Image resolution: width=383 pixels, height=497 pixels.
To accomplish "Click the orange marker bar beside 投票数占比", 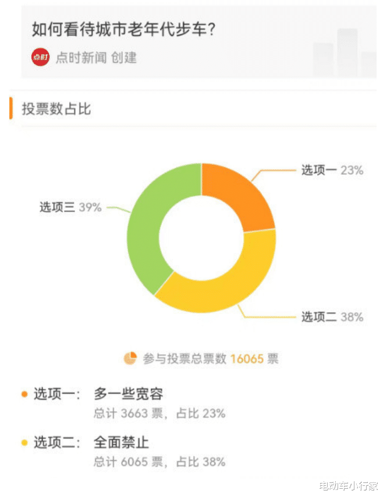I will tap(11, 108).
